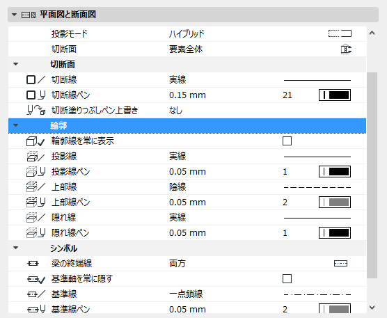
Task: Open the 投影線ペン color swatch
Action: [x=335, y=172]
